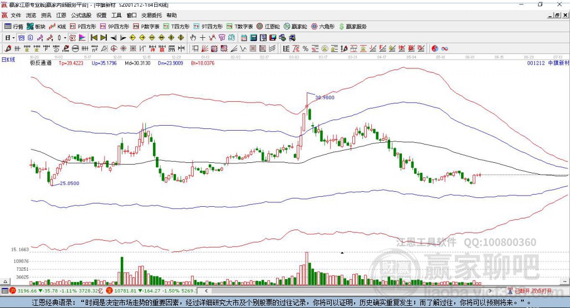Viewport: 570px width, 308px height.
Task: Move chart right with black right arrow
Action: [123, 38]
